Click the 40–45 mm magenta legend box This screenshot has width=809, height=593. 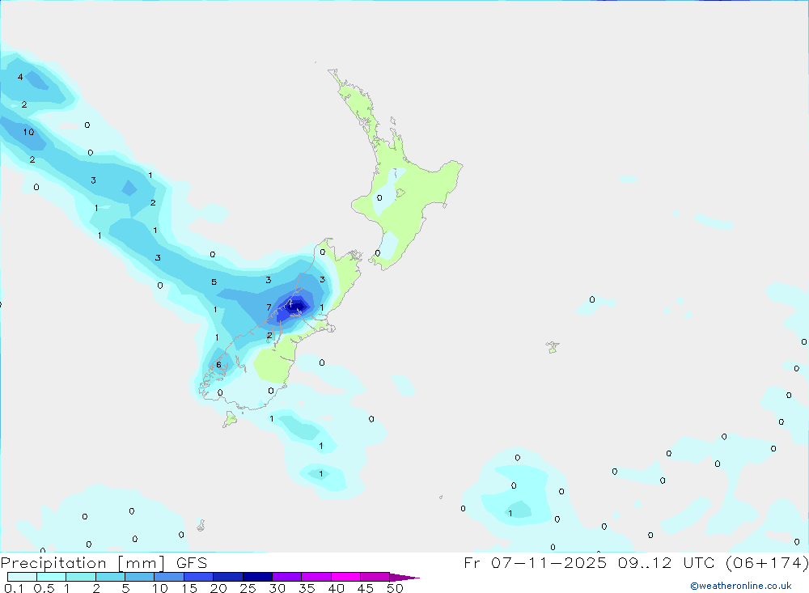pyautogui.click(x=345, y=577)
